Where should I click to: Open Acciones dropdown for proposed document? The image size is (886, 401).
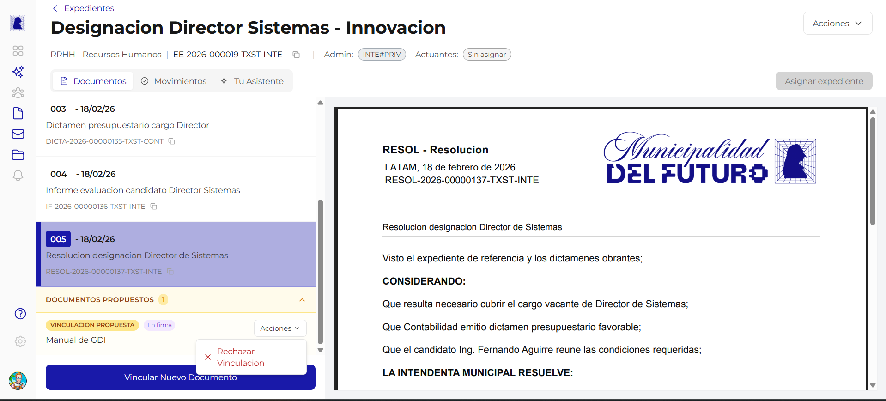(280, 328)
